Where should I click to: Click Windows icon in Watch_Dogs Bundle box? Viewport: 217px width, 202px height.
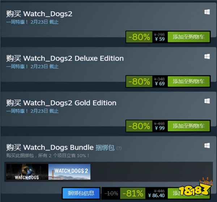pyautogui.click(x=207, y=145)
